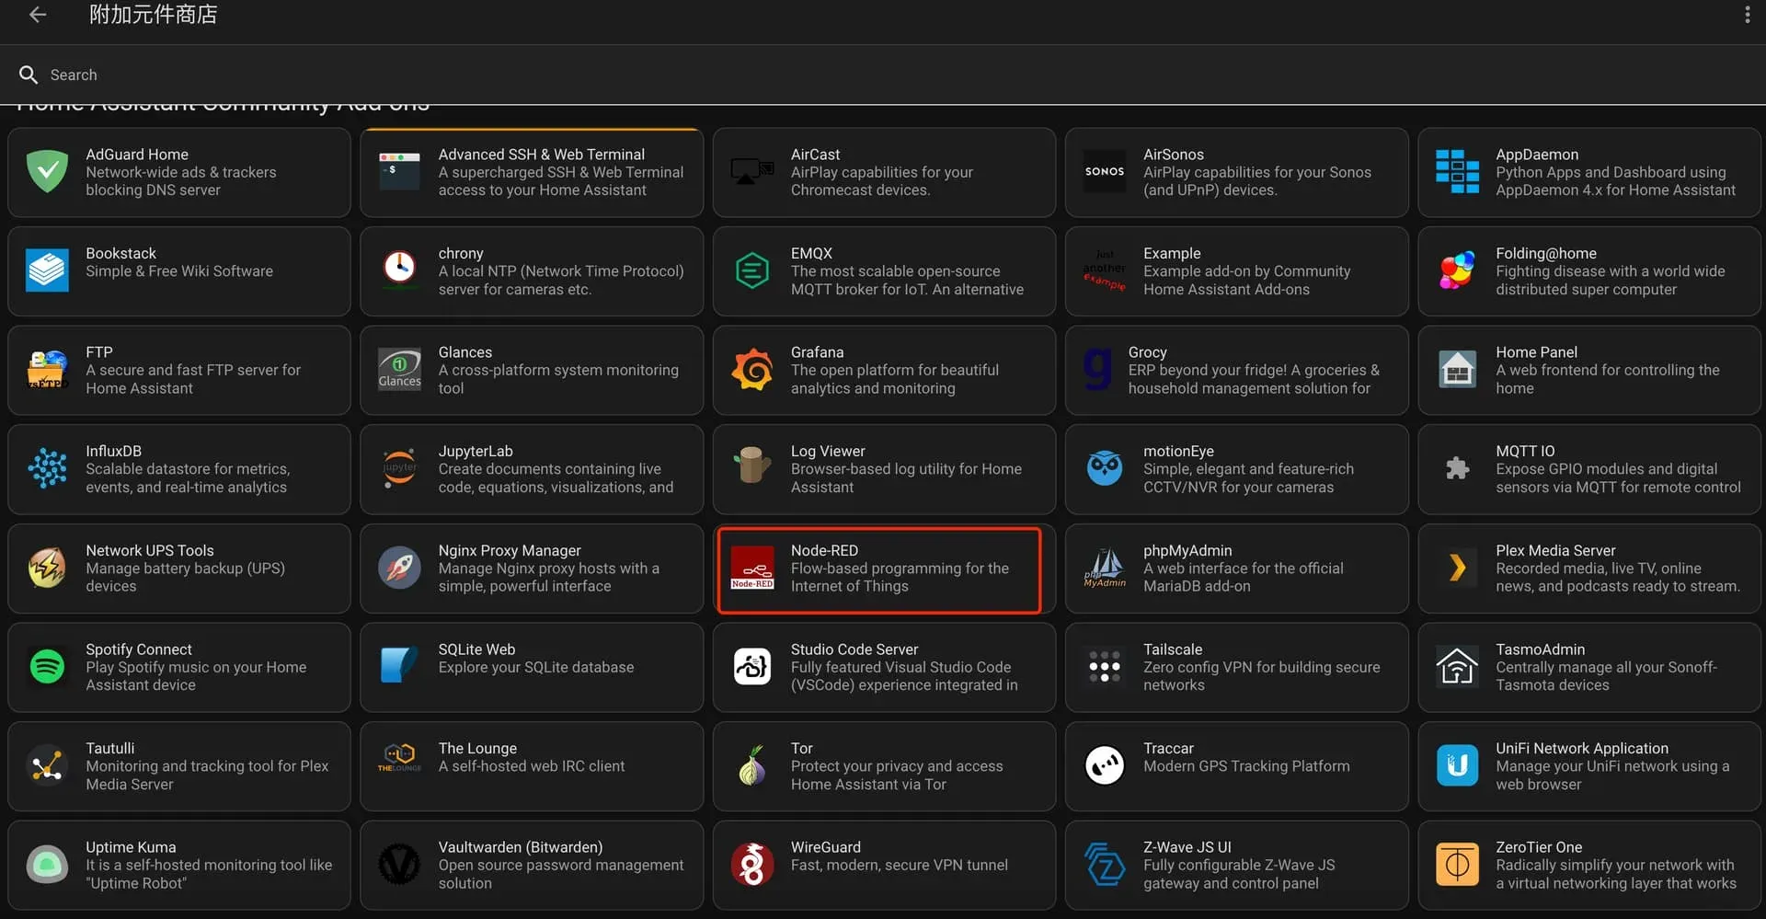Viewport: 1766px width, 919px height.
Task: Click the SQLite Web icon
Action: [x=399, y=666]
